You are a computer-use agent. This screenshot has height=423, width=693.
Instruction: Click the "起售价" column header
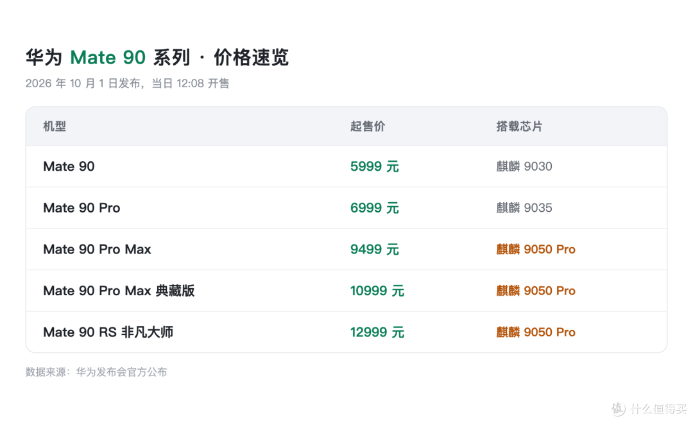(368, 126)
